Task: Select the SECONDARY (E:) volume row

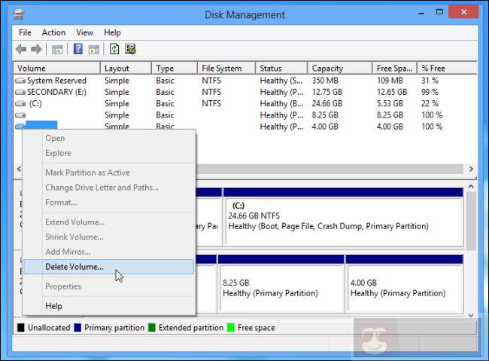Action: point(56,92)
